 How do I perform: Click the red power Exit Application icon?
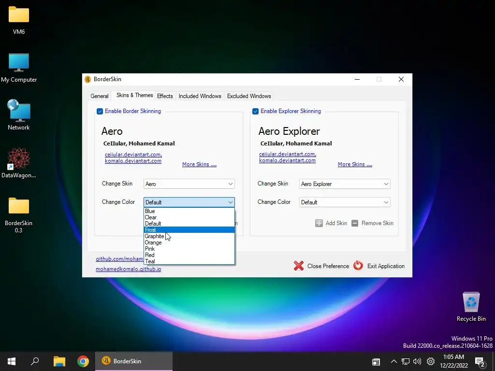point(358,266)
